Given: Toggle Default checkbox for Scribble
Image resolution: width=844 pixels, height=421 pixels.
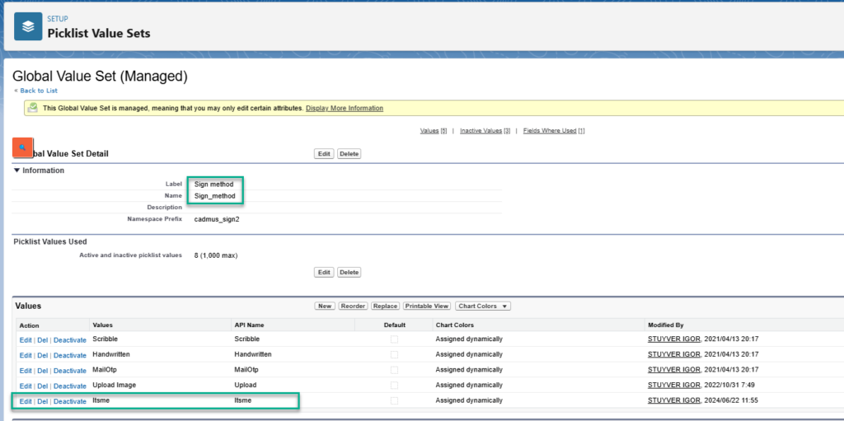Looking at the screenshot, I should pos(395,339).
